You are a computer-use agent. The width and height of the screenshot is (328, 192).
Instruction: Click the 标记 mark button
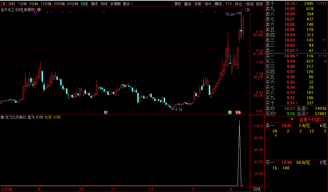point(238,4)
